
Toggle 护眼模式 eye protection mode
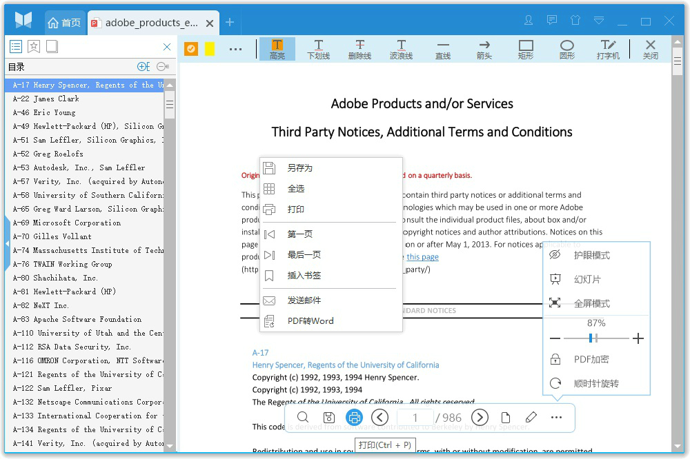[596, 255]
